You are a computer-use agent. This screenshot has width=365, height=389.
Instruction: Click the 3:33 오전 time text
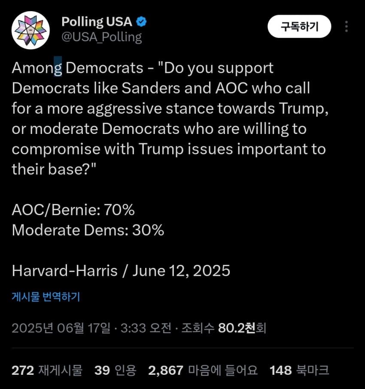pos(146,328)
